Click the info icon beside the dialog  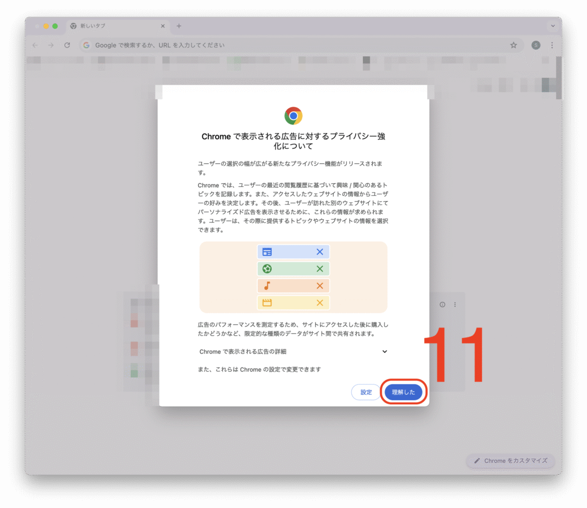pos(443,305)
